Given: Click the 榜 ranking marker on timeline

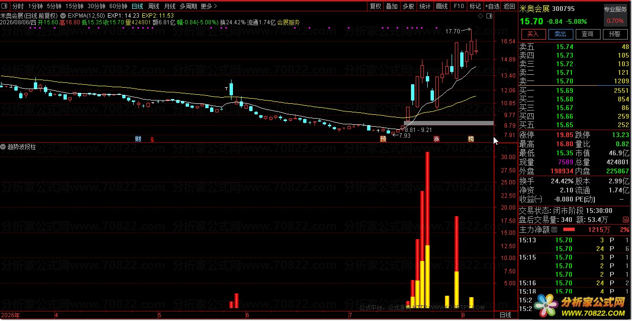Looking at the screenshot, I should click(471, 139).
